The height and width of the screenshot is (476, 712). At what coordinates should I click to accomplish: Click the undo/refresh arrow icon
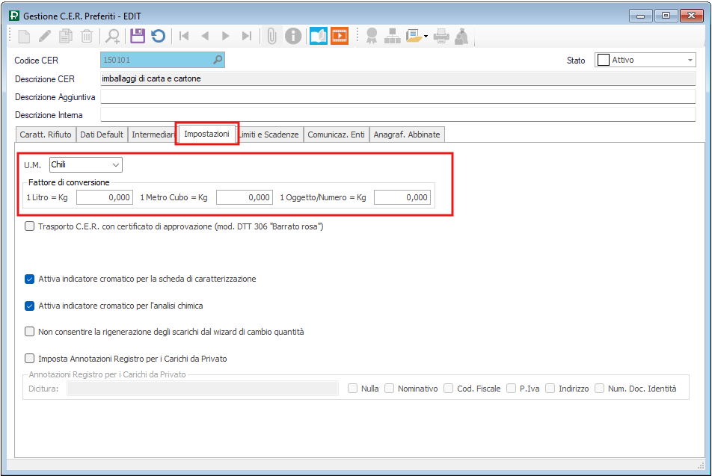[158, 35]
